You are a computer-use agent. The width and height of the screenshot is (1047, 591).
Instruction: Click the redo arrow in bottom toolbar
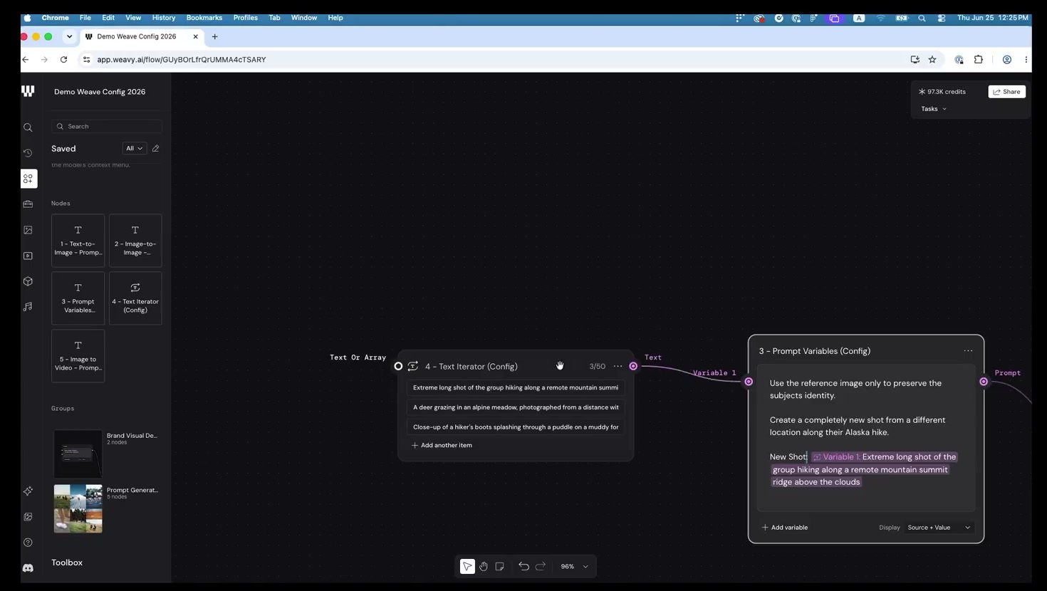click(x=541, y=566)
